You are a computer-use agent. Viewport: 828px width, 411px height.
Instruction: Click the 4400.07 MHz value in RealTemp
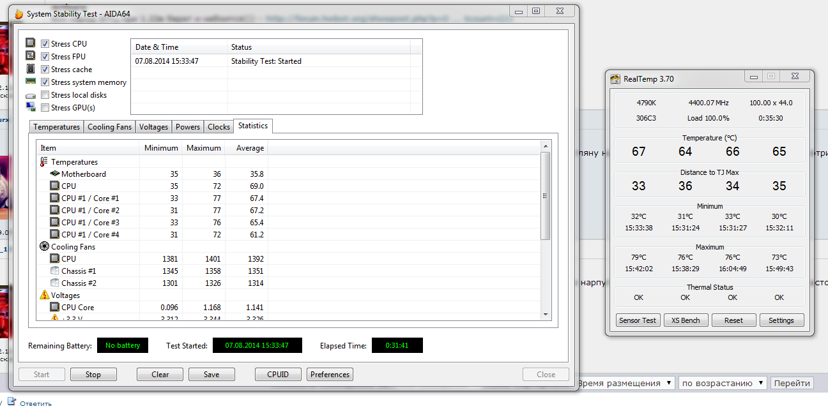pyautogui.click(x=709, y=103)
